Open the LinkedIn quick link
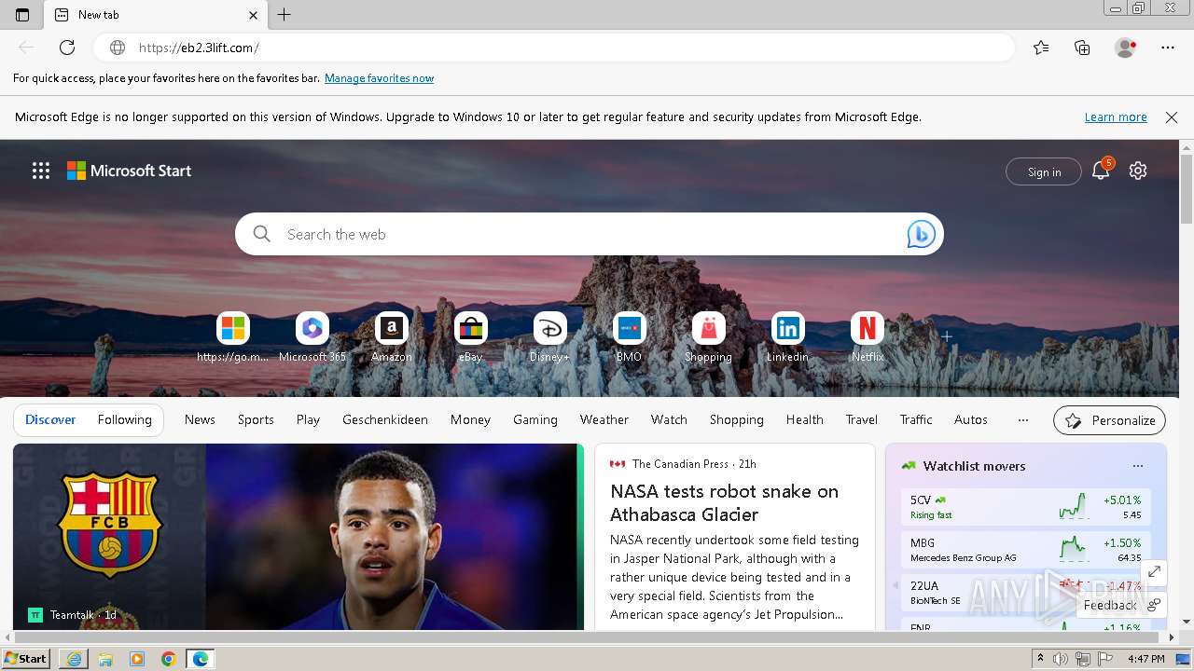The height and width of the screenshot is (671, 1194). coord(788,337)
